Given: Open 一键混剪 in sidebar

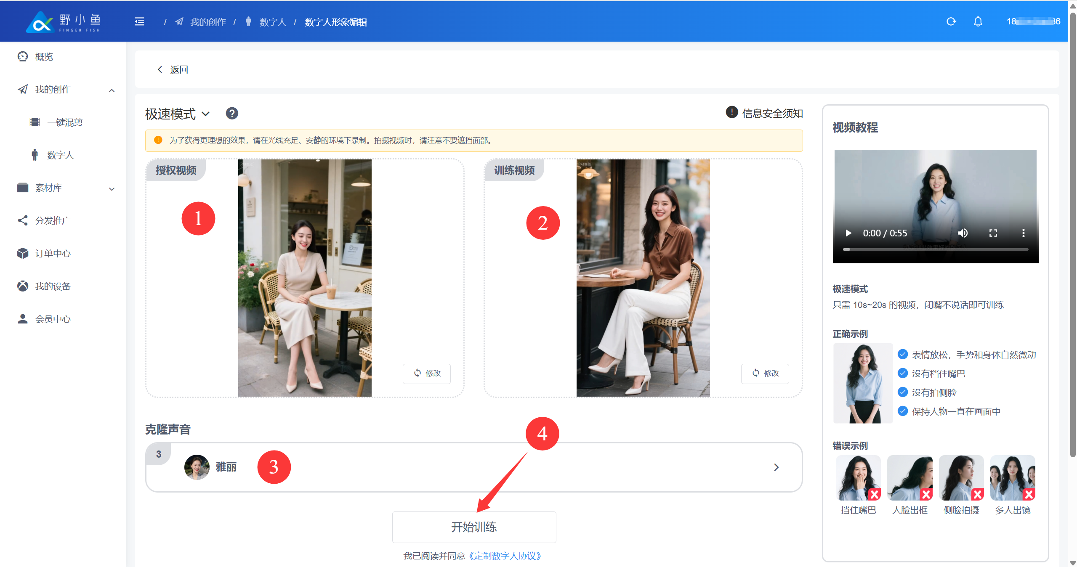Looking at the screenshot, I should [65, 122].
